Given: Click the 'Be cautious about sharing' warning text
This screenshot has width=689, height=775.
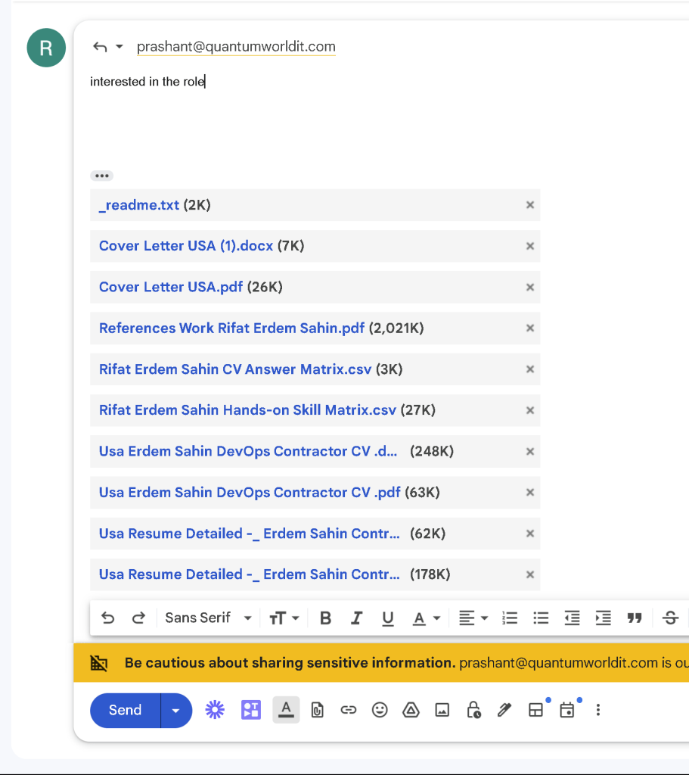Looking at the screenshot, I should click(x=290, y=663).
